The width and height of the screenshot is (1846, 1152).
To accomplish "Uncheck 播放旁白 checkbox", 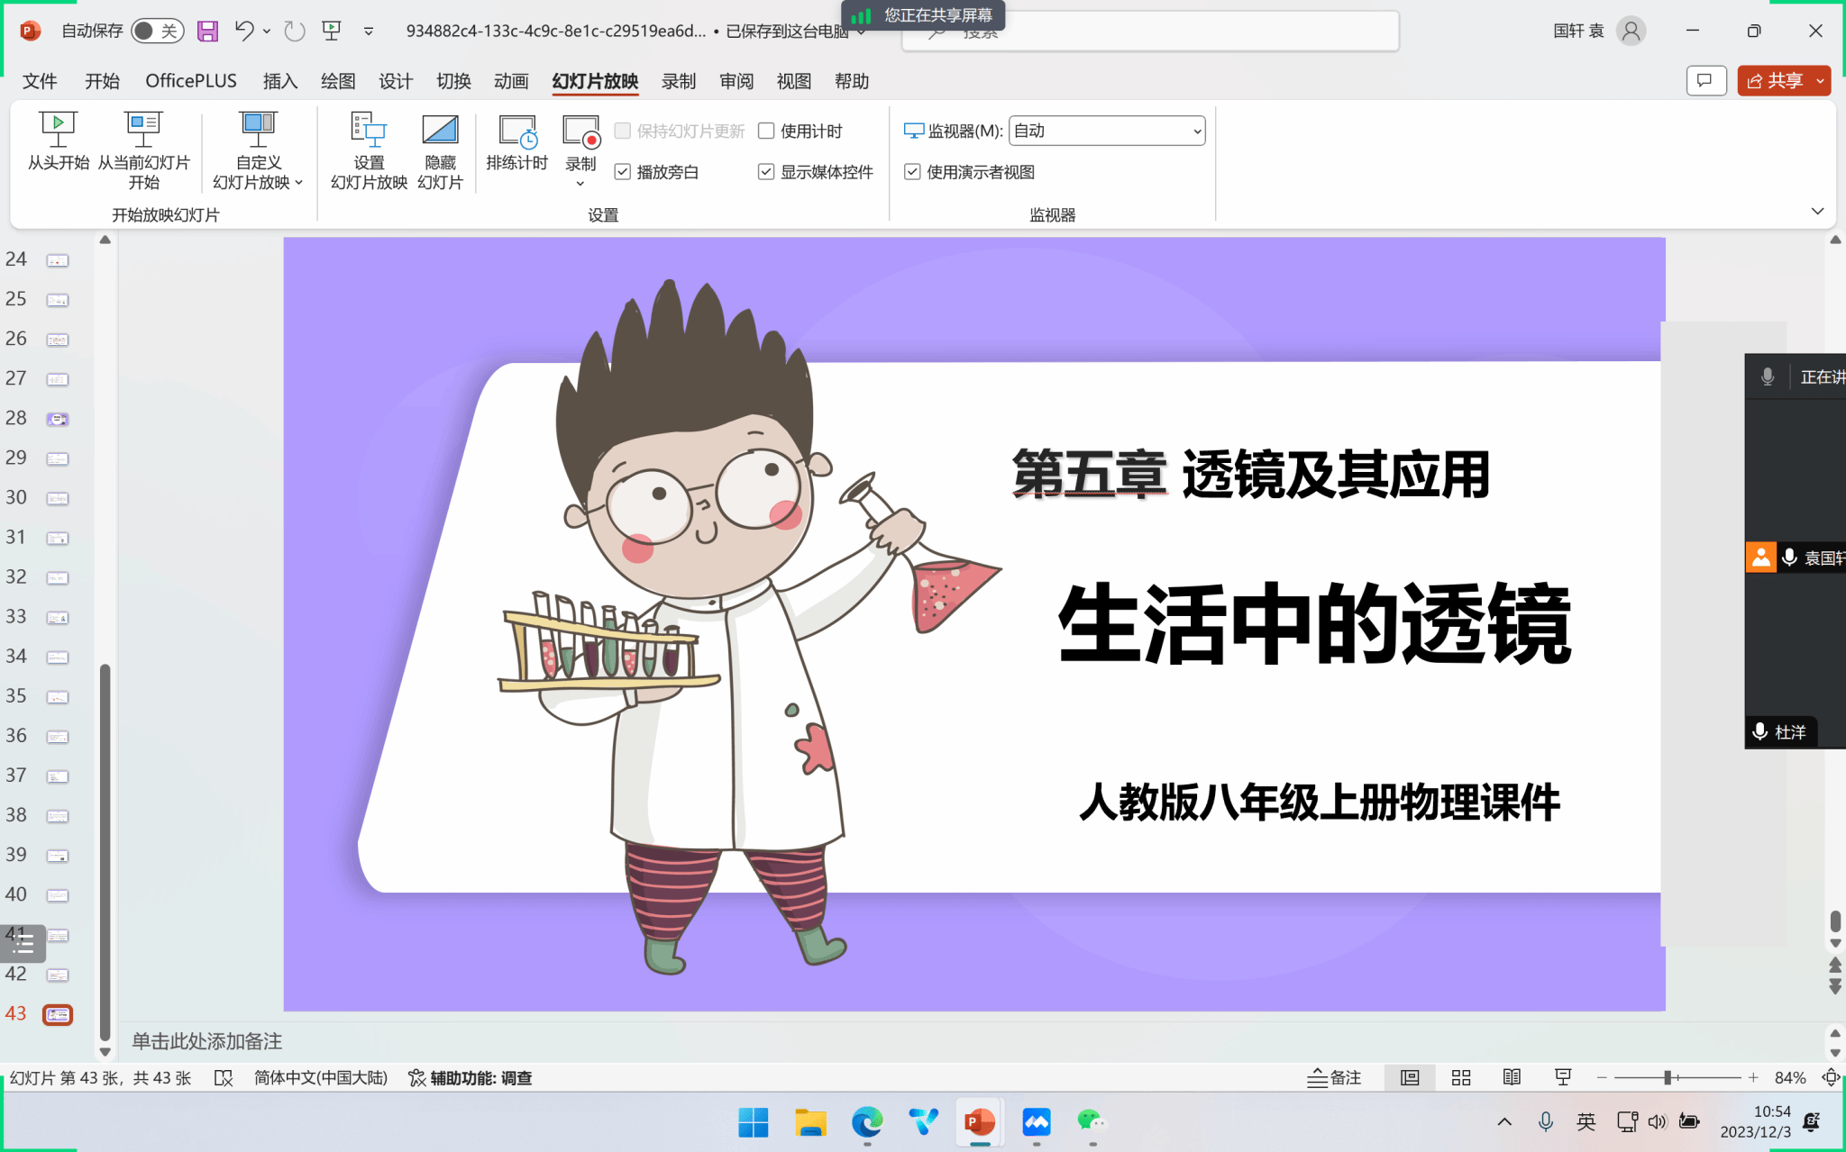I will click(x=623, y=172).
